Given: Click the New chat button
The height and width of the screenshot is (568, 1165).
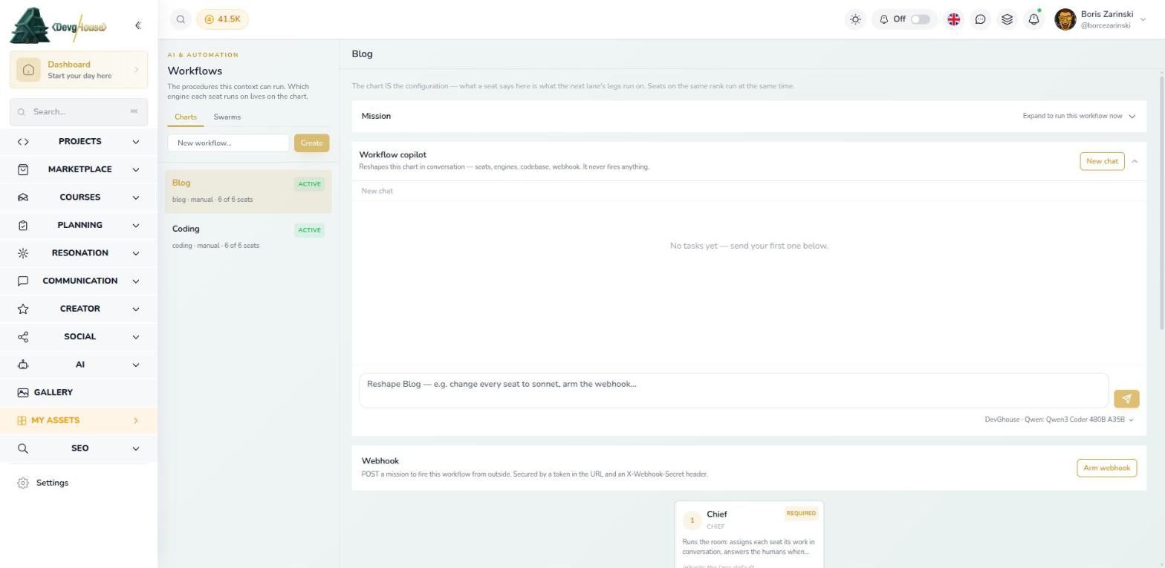Looking at the screenshot, I should pyautogui.click(x=1102, y=161).
